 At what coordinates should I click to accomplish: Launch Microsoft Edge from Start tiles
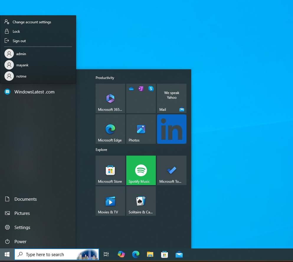tap(110, 129)
